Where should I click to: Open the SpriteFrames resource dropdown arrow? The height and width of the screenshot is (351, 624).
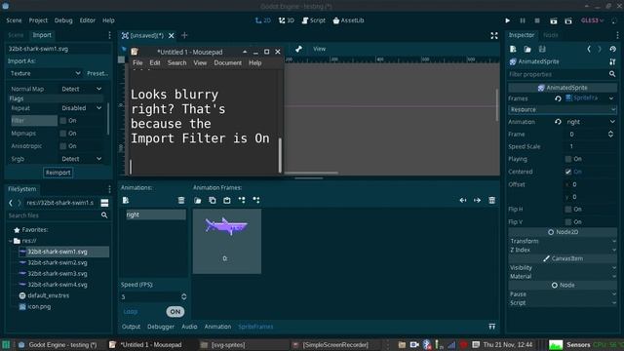tap(611, 98)
